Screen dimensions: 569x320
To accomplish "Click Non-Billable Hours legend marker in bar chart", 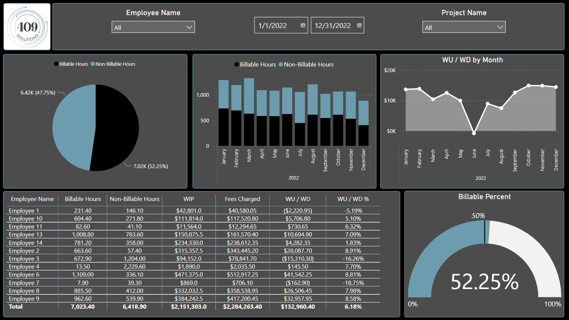I will click(281, 65).
